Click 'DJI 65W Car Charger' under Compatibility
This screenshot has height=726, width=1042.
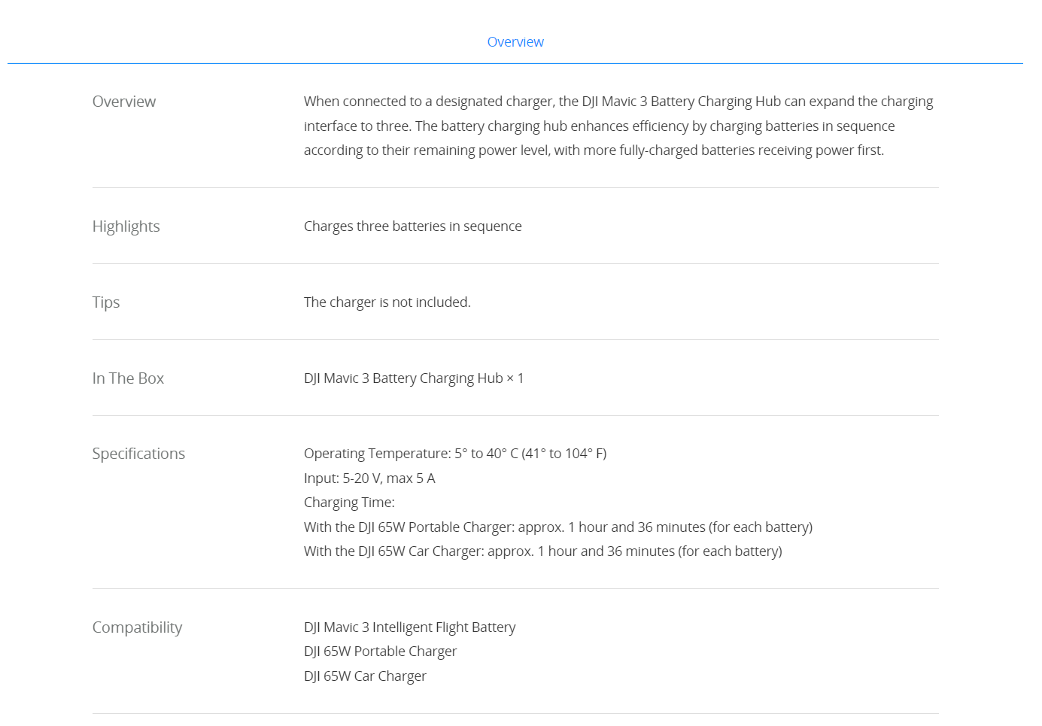click(365, 676)
